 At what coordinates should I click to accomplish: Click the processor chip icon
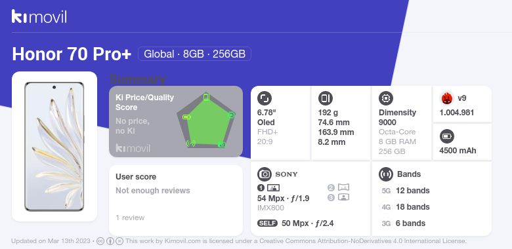(x=386, y=98)
